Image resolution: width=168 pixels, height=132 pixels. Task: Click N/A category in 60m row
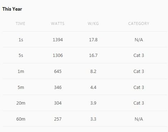point(139,119)
